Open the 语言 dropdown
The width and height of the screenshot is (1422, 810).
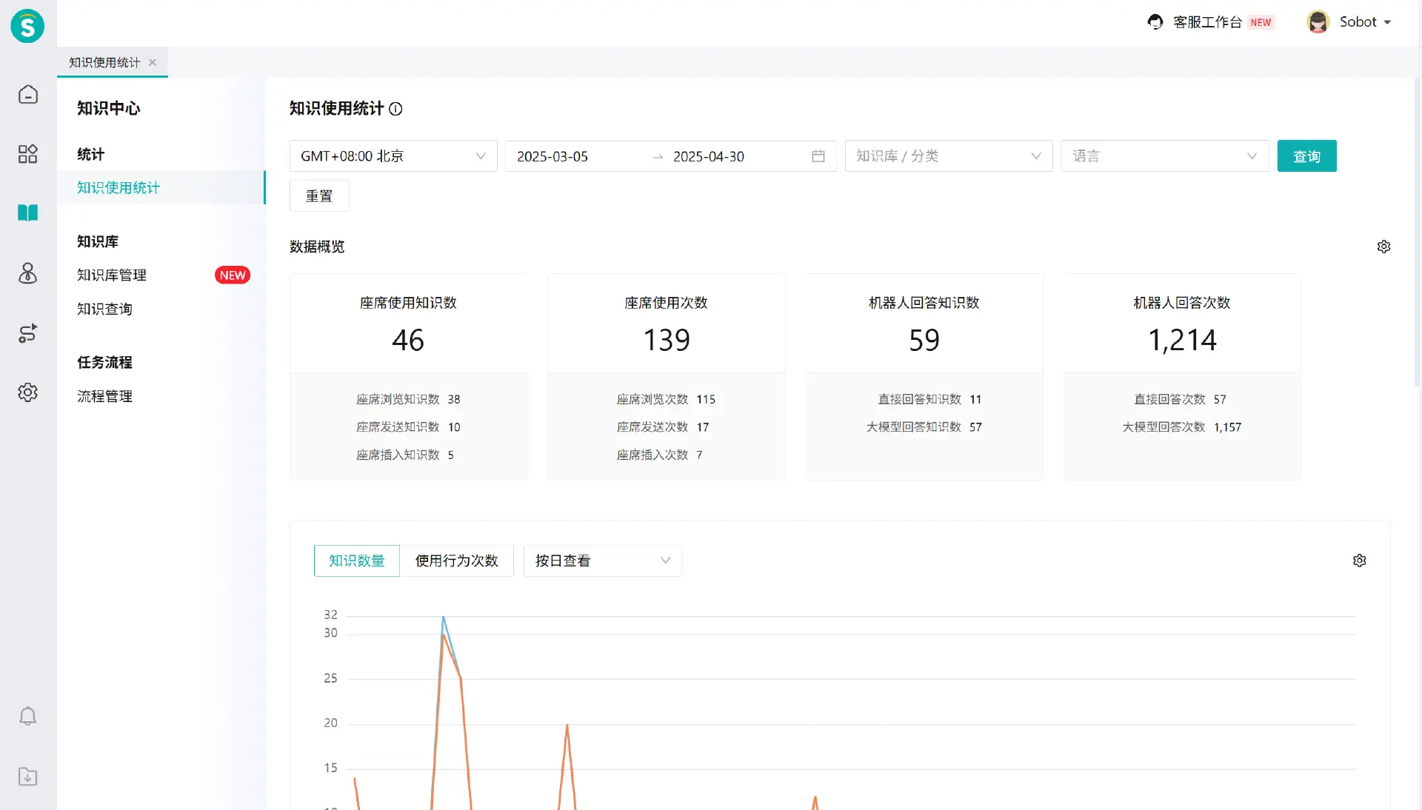(x=1165, y=156)
